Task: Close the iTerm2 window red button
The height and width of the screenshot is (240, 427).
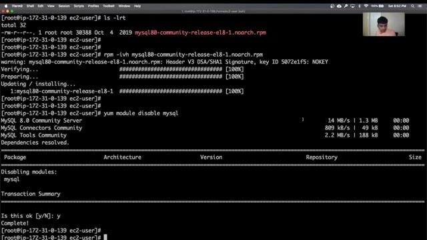Action: 3,11
